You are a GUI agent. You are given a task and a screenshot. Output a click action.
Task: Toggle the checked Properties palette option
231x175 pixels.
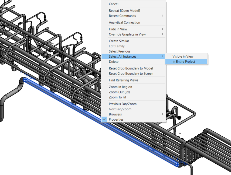[116, 120]
